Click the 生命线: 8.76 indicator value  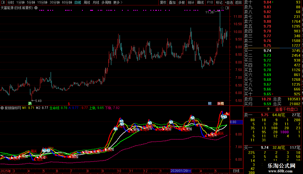coord(58,108)
